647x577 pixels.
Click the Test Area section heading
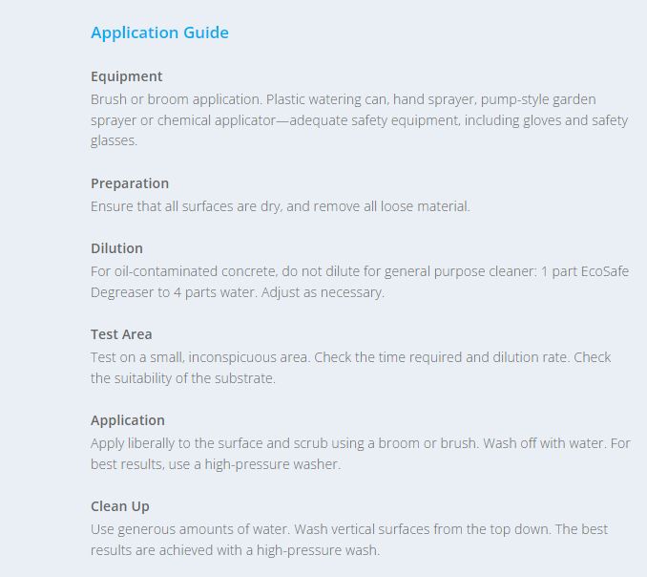coord(121,334)
